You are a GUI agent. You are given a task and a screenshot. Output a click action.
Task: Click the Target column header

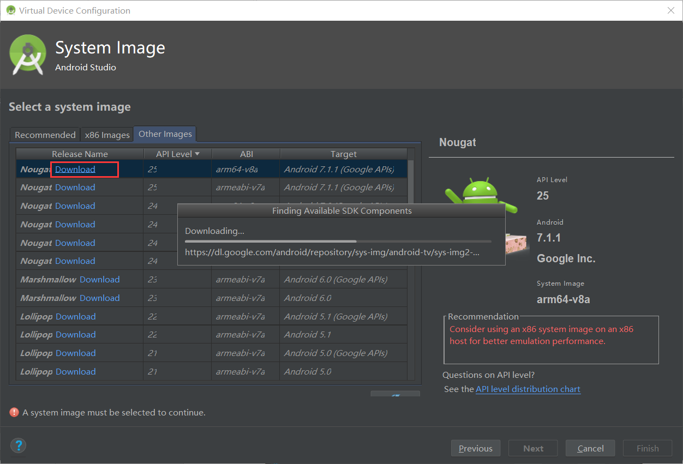click(x=344, y=154)
